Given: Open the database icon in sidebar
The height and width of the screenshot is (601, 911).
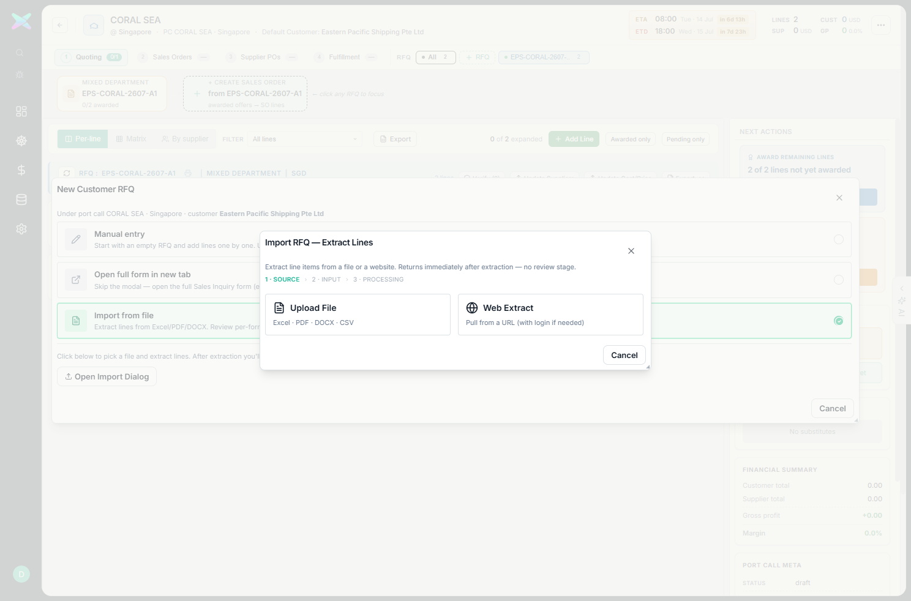Looking at the screenshot, I should point(21,200).
